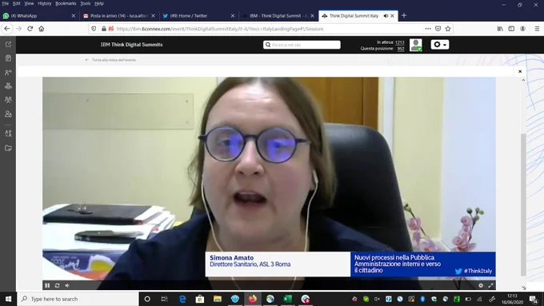This screenshot has height=306, width=544.
Task: Open the Bookmarks menu
Action: coord(66,3)
